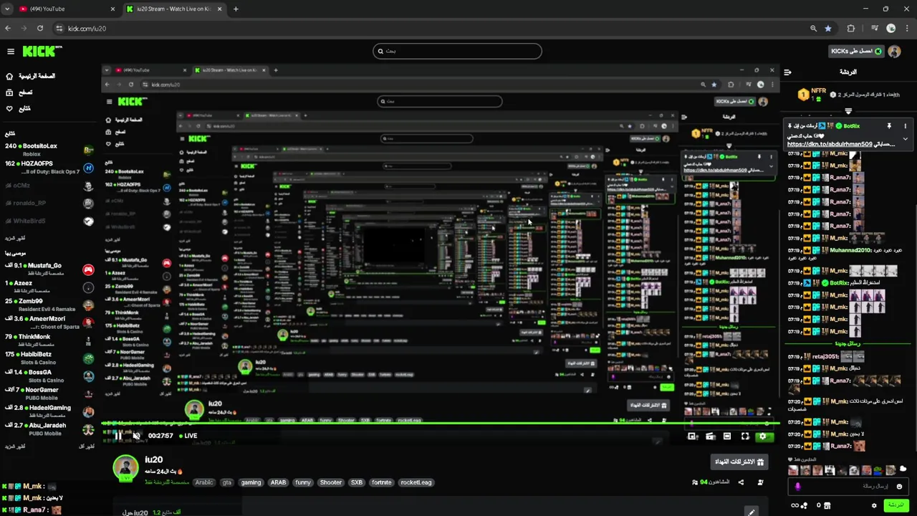Open the home page sidebar item

click(30, 76)
